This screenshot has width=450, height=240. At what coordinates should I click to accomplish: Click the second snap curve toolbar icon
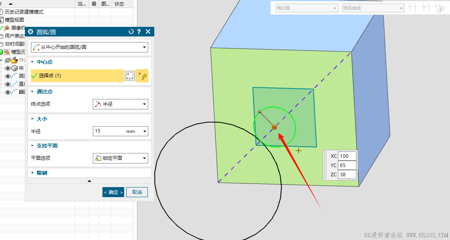pos(426,8)
